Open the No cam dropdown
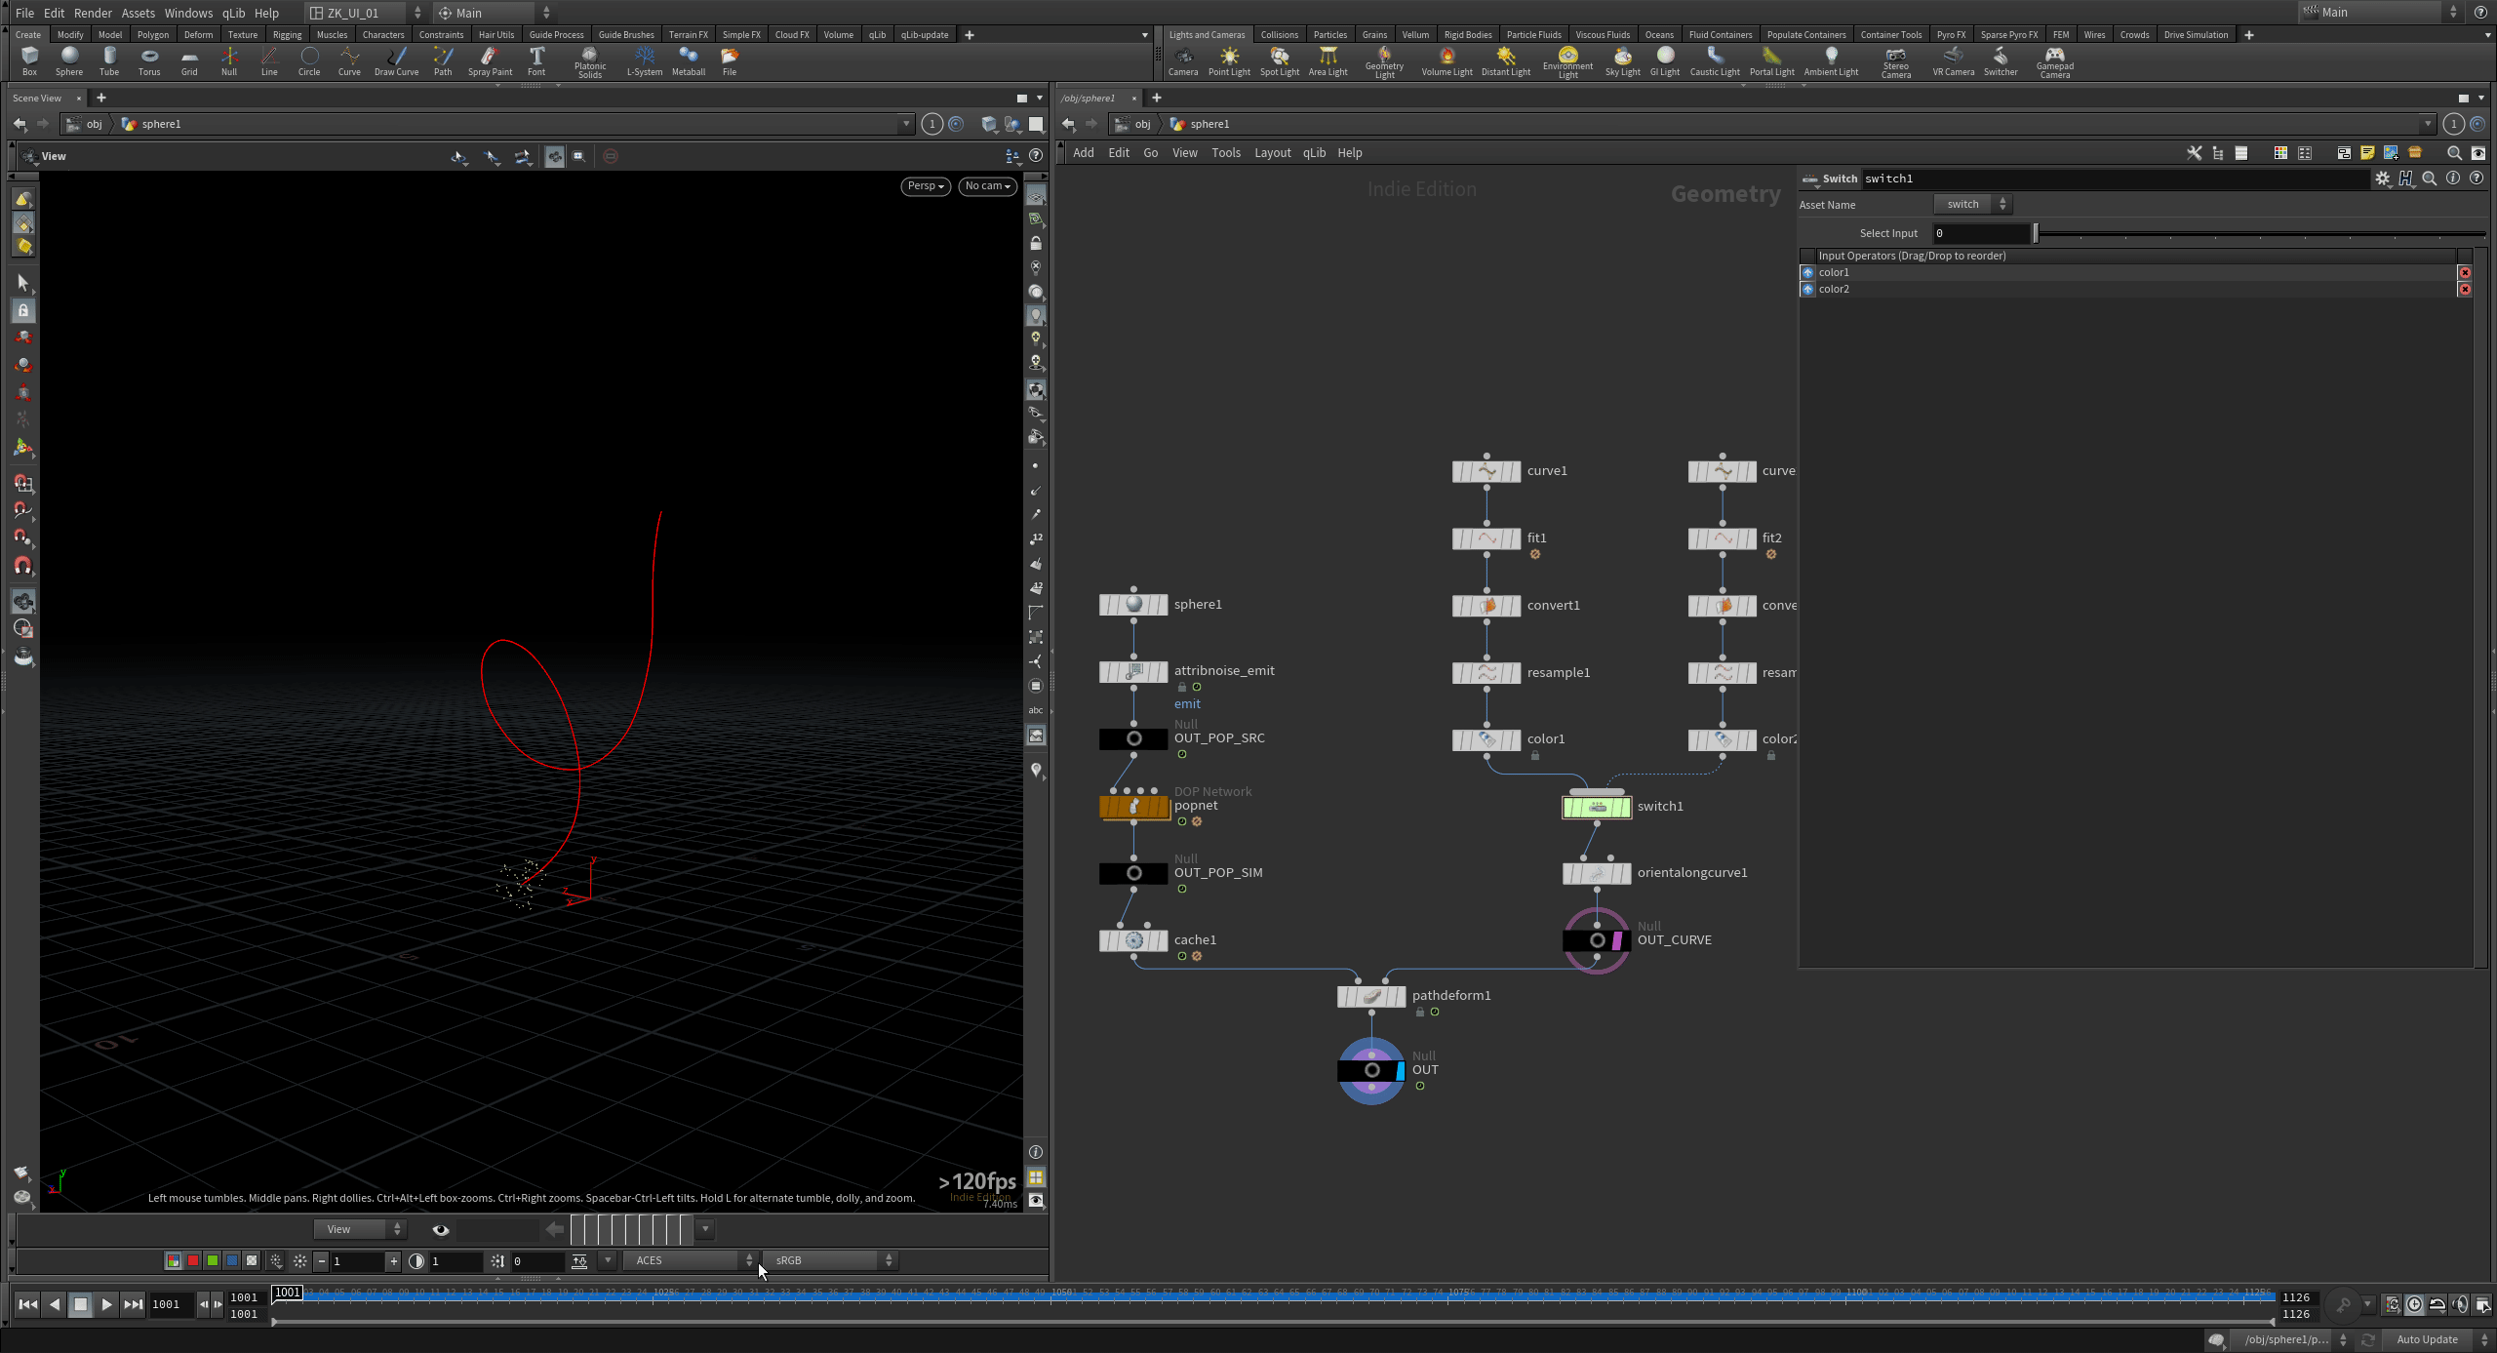Screen dimensions: 2497x1353 point(987,186)
